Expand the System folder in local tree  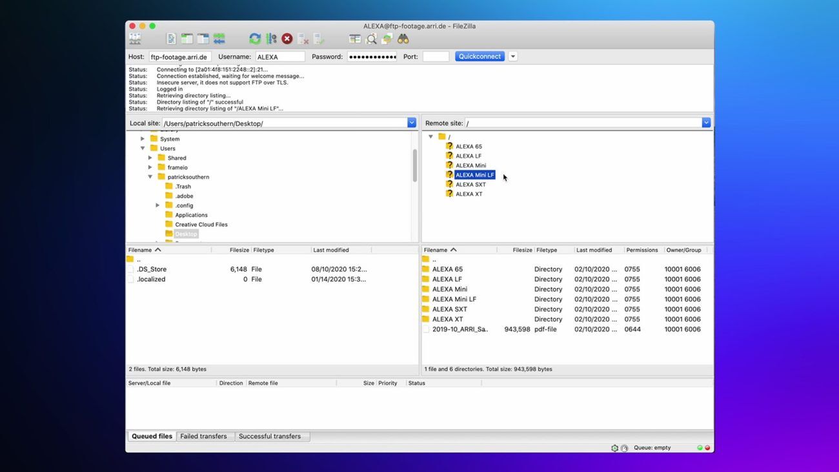click(143, 139)
